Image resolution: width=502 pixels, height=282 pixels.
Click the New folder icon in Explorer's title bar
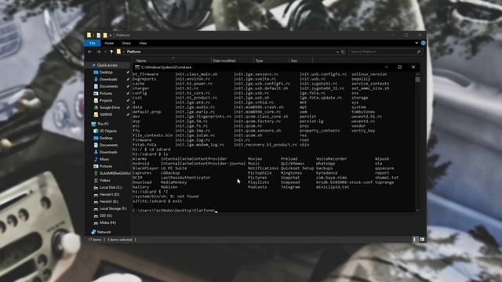point(105,35)
